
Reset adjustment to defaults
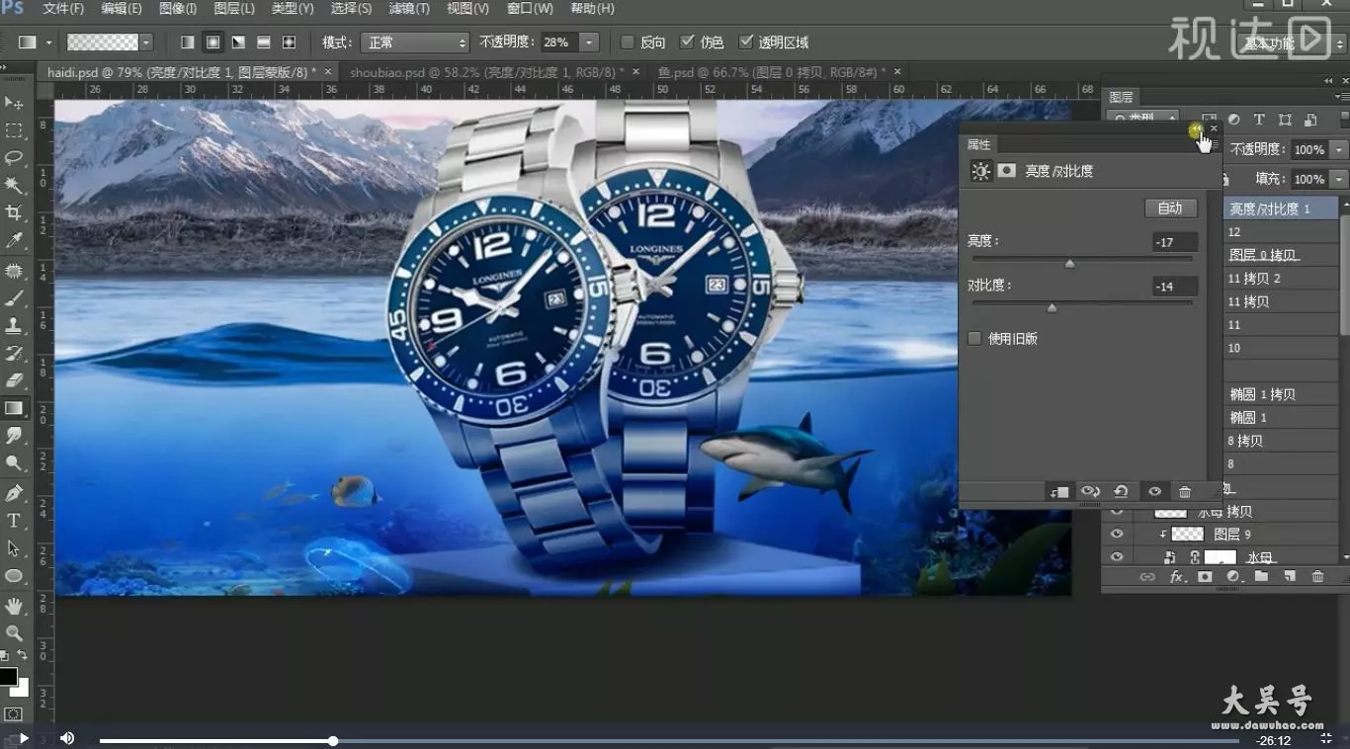click(1121, 491)
